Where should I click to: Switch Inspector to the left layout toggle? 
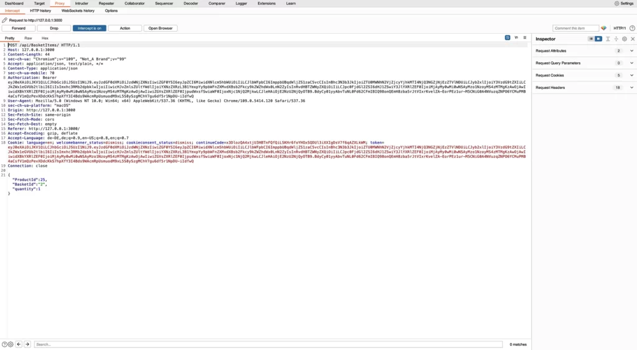[591, 39]
